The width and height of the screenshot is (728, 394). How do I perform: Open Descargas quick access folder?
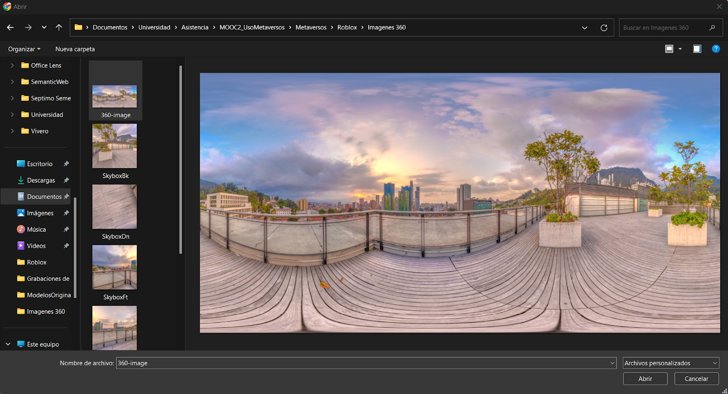tap(40, 180)
